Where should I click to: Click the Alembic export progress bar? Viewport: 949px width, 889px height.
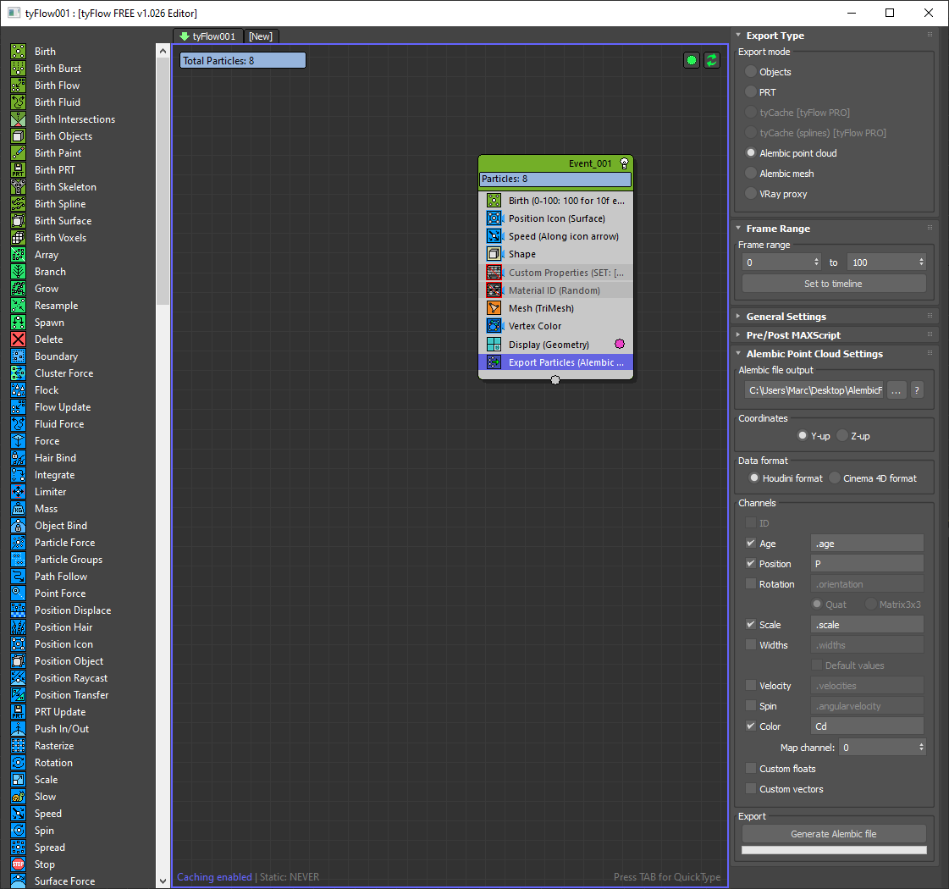(x=834, y=850)
